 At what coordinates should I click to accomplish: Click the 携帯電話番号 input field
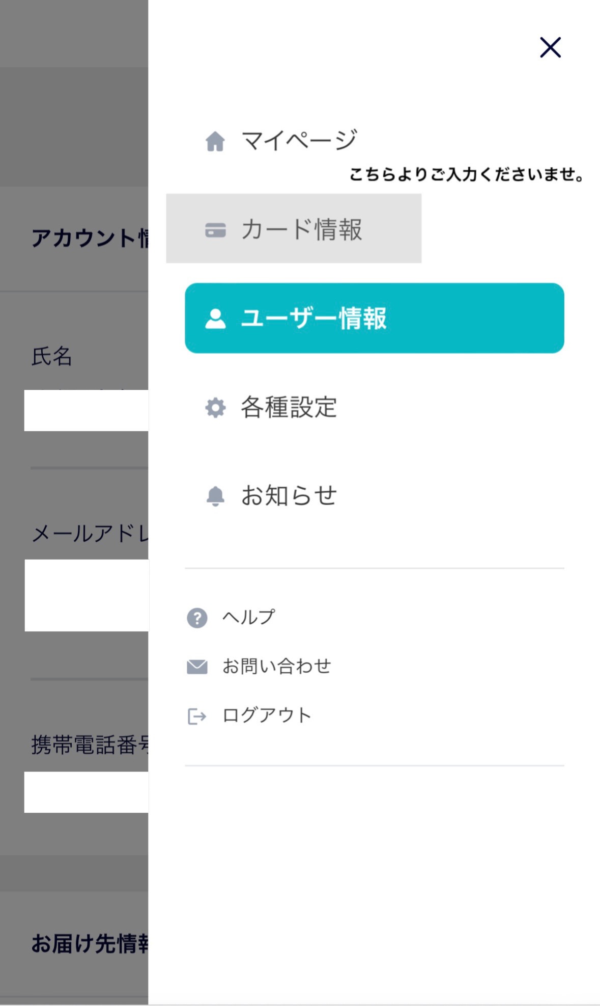pos(87,792)
